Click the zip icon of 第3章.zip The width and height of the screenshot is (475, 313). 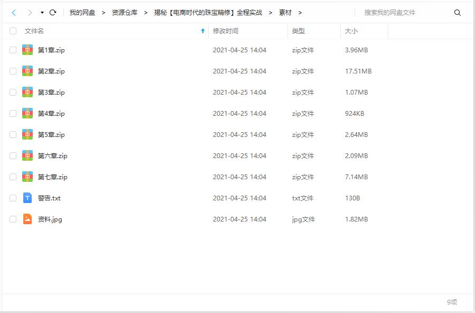(27, 92)
